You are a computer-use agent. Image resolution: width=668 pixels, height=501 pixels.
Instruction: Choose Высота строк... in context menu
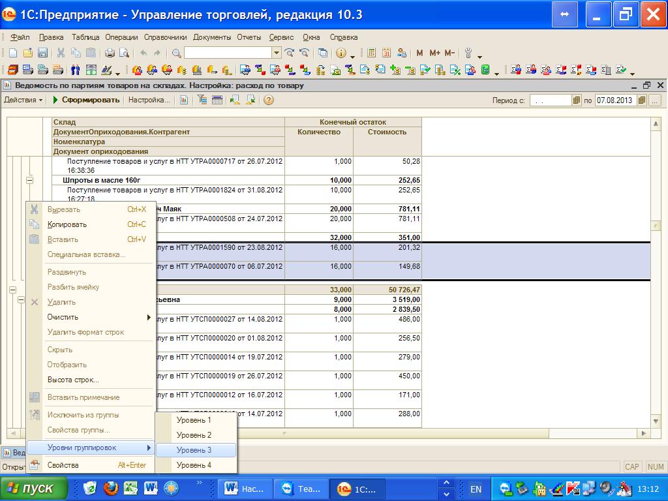pos(90,380)
